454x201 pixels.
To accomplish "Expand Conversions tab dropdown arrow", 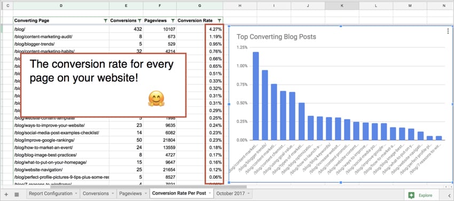I will point(113,194).
